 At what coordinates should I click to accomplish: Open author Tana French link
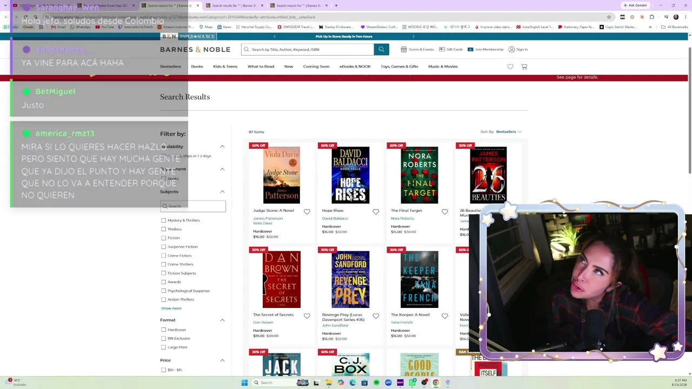click(402, 323)
